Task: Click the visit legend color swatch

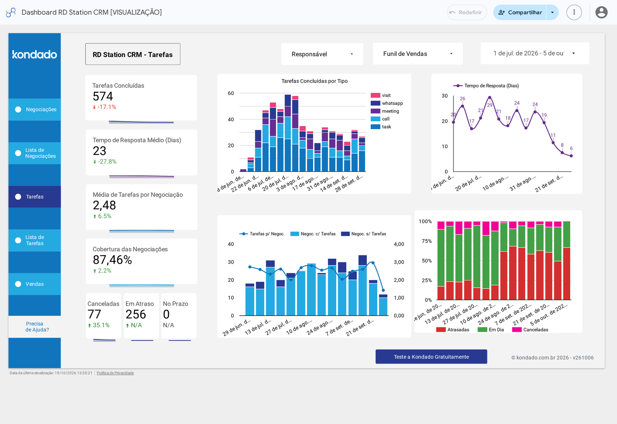Action: (x=376, y=95)
